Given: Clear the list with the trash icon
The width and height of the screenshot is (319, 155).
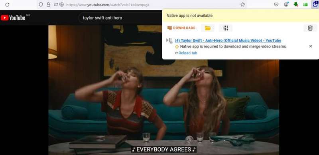Looking at the screenshot, I should (x=310, y=28).
